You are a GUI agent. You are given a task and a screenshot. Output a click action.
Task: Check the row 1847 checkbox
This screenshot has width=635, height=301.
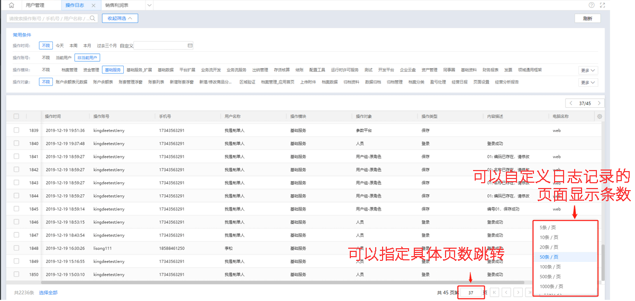(16, 234)
